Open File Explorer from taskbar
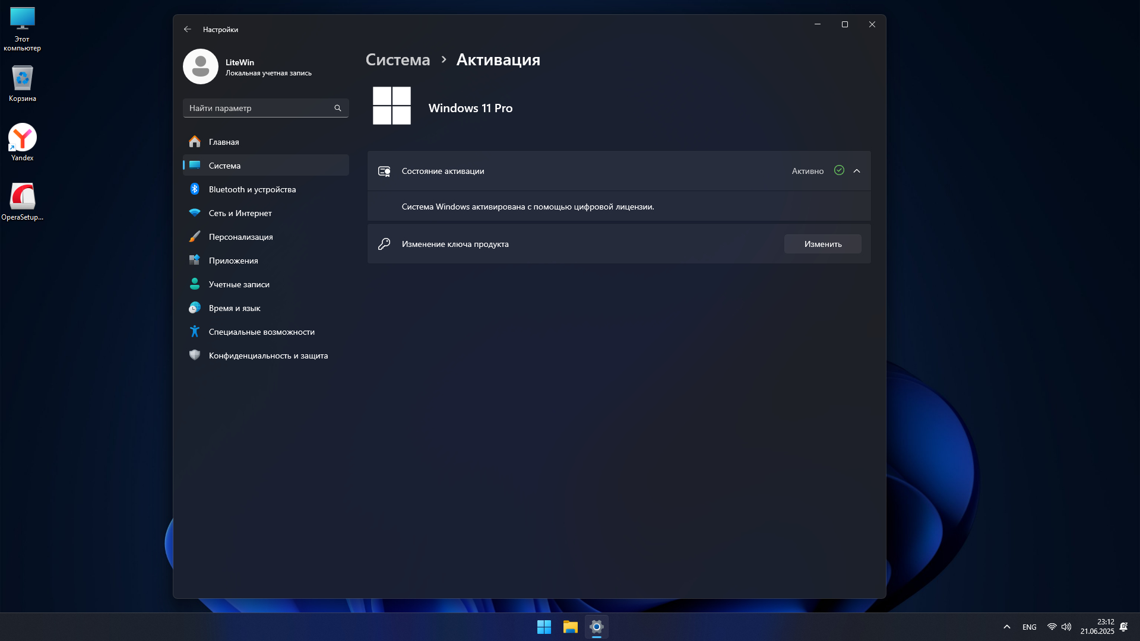1140x641 pixels. [x=571, y=627]
